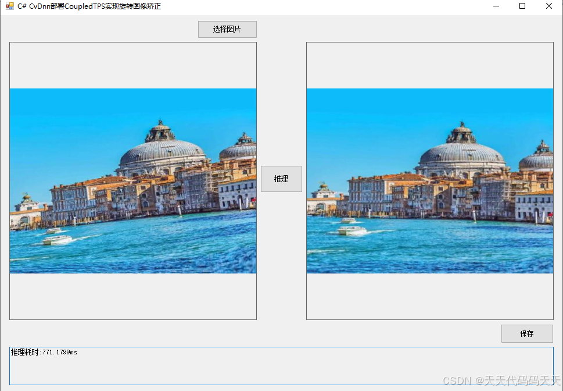This screenshot has width=563, height=391.
Task: Click the 选择图片 button
Action: coord(227,29)
